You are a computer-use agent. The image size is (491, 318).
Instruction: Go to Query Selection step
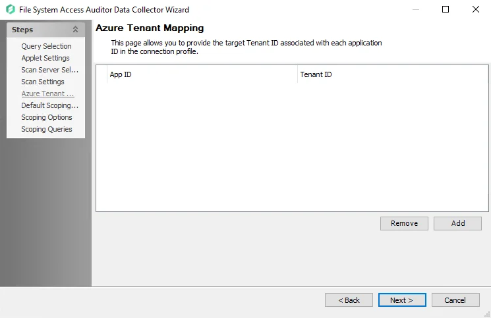(x=46, y=46)
